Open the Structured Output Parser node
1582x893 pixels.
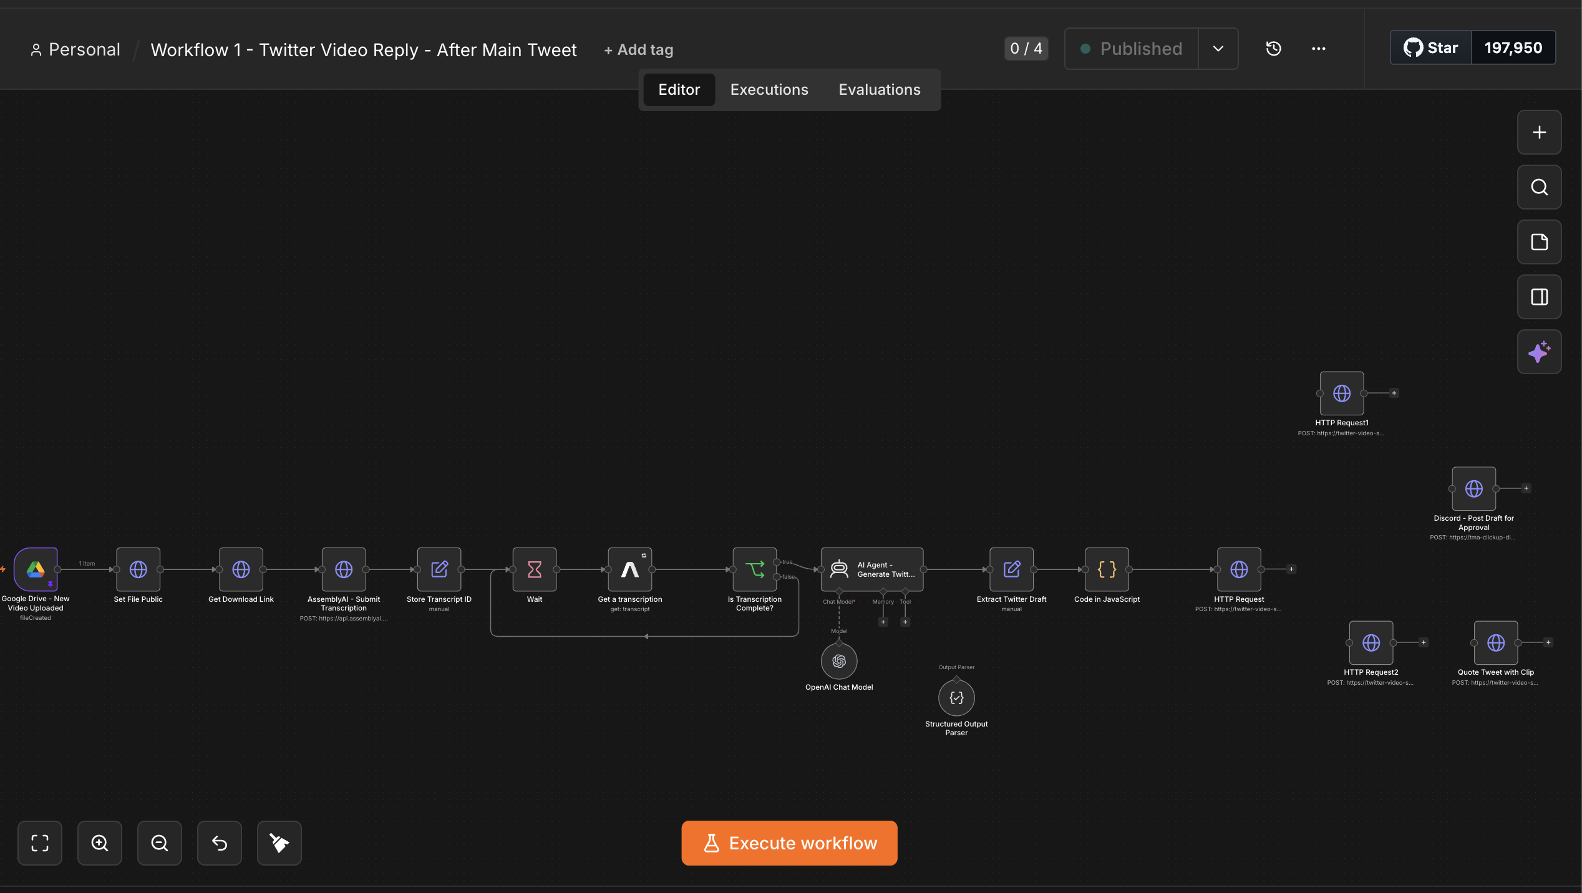[x=956, y=698]
